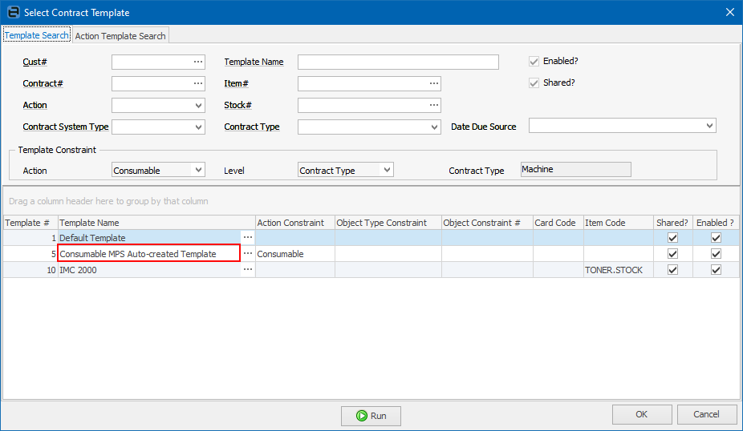
Task: Expand the Template Constraint Level dropdown
Action: [x=387, y=170]
